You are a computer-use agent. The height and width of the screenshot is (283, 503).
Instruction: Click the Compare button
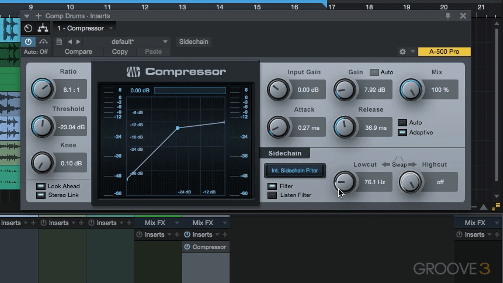coord(78,52)
